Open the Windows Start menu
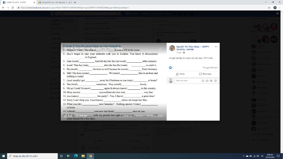 [3, 156]
